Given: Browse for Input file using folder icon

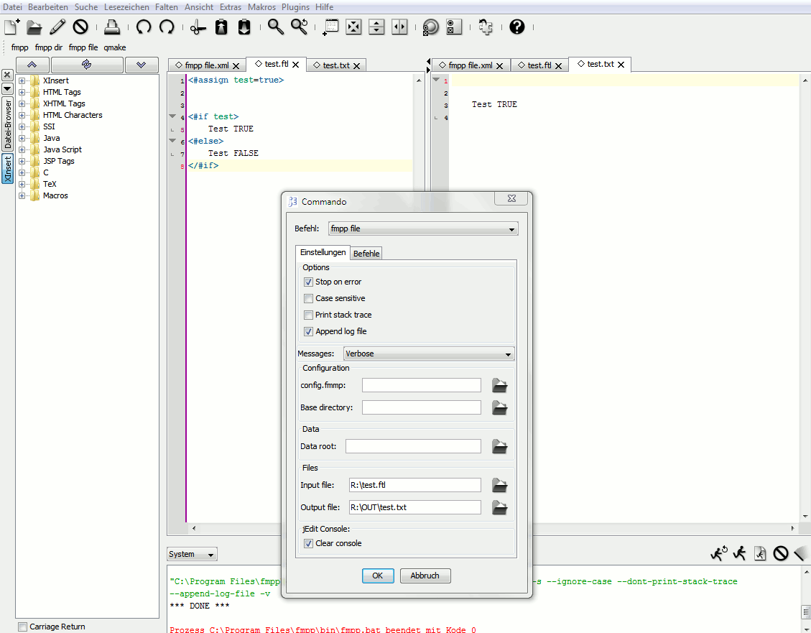Looking at the screenshot, I should click(x=499, y=486).
